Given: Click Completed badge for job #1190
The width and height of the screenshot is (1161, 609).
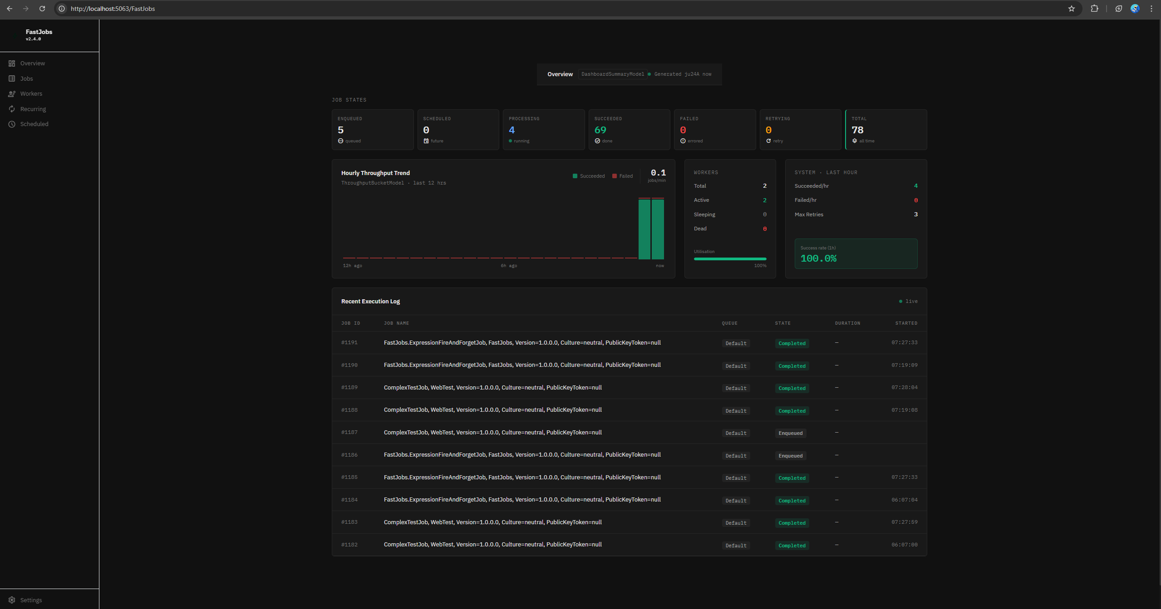Looking at the screenshot, I should pos(792,366).
